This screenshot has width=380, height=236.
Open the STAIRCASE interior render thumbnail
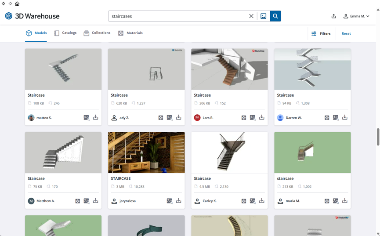146,152
